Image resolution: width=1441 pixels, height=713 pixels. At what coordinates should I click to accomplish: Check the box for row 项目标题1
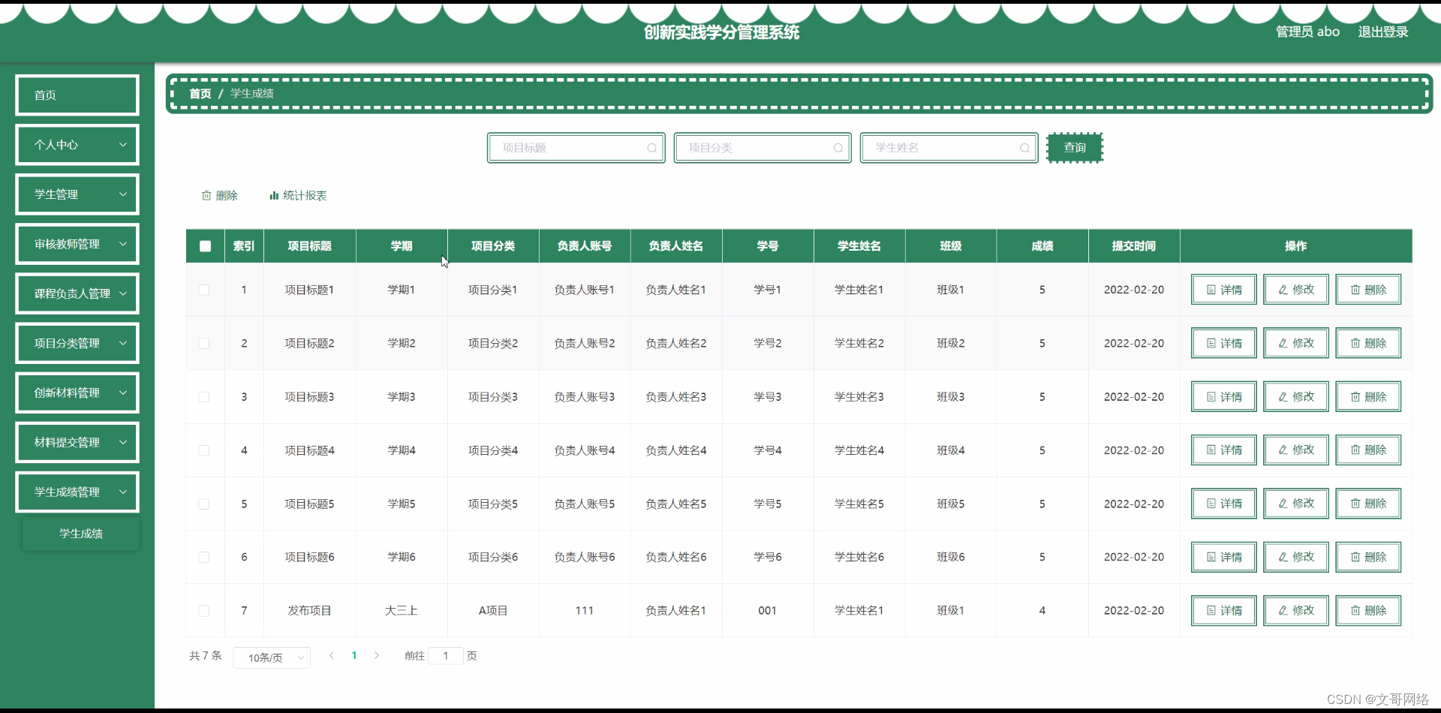point(204,290)
